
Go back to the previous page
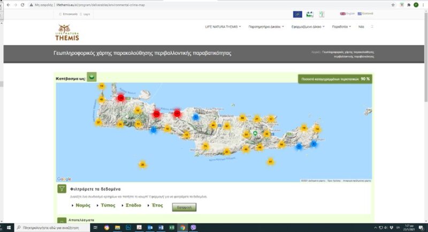(8, 5)
